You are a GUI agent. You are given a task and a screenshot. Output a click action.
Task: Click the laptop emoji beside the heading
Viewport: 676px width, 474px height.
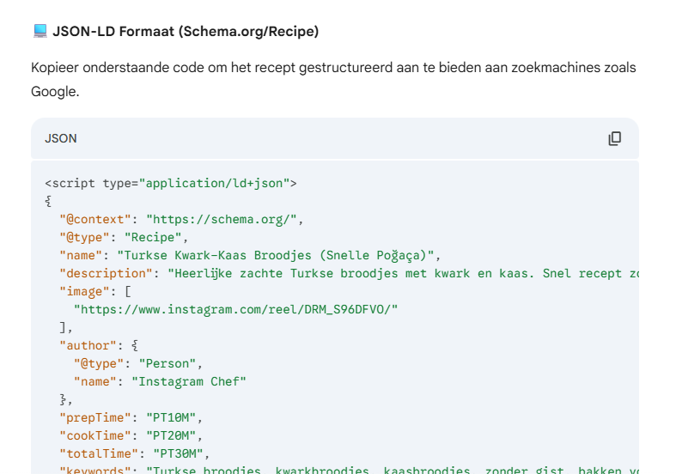point(40,32)
